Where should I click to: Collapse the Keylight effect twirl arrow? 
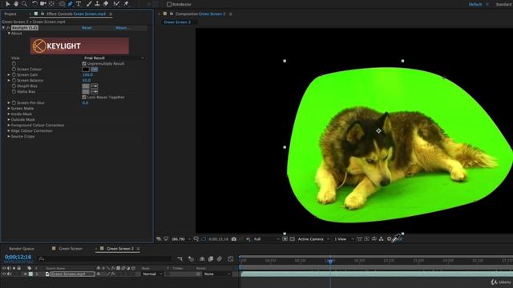[3, 28]
